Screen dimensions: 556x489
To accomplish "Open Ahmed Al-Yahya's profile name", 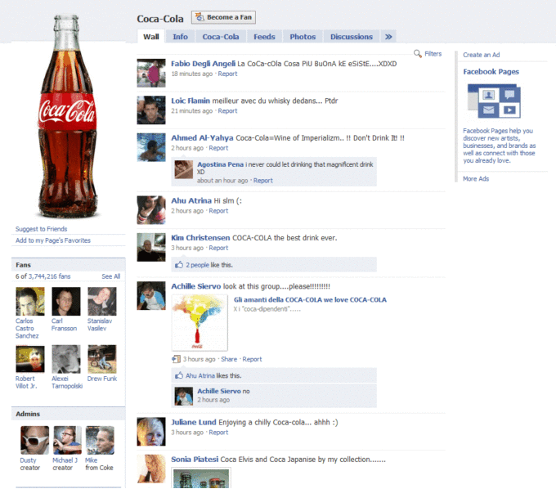I will (202, 138).
